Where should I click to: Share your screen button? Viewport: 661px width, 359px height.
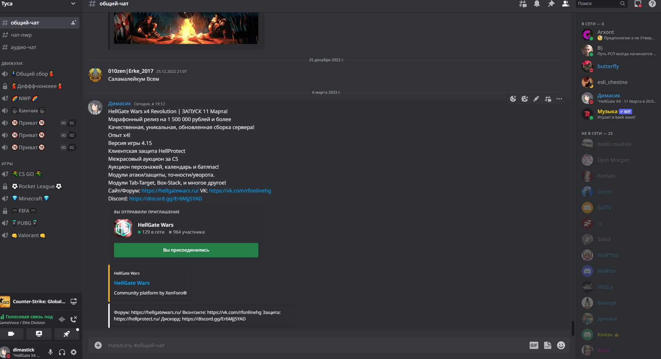(x=39, y=334)
